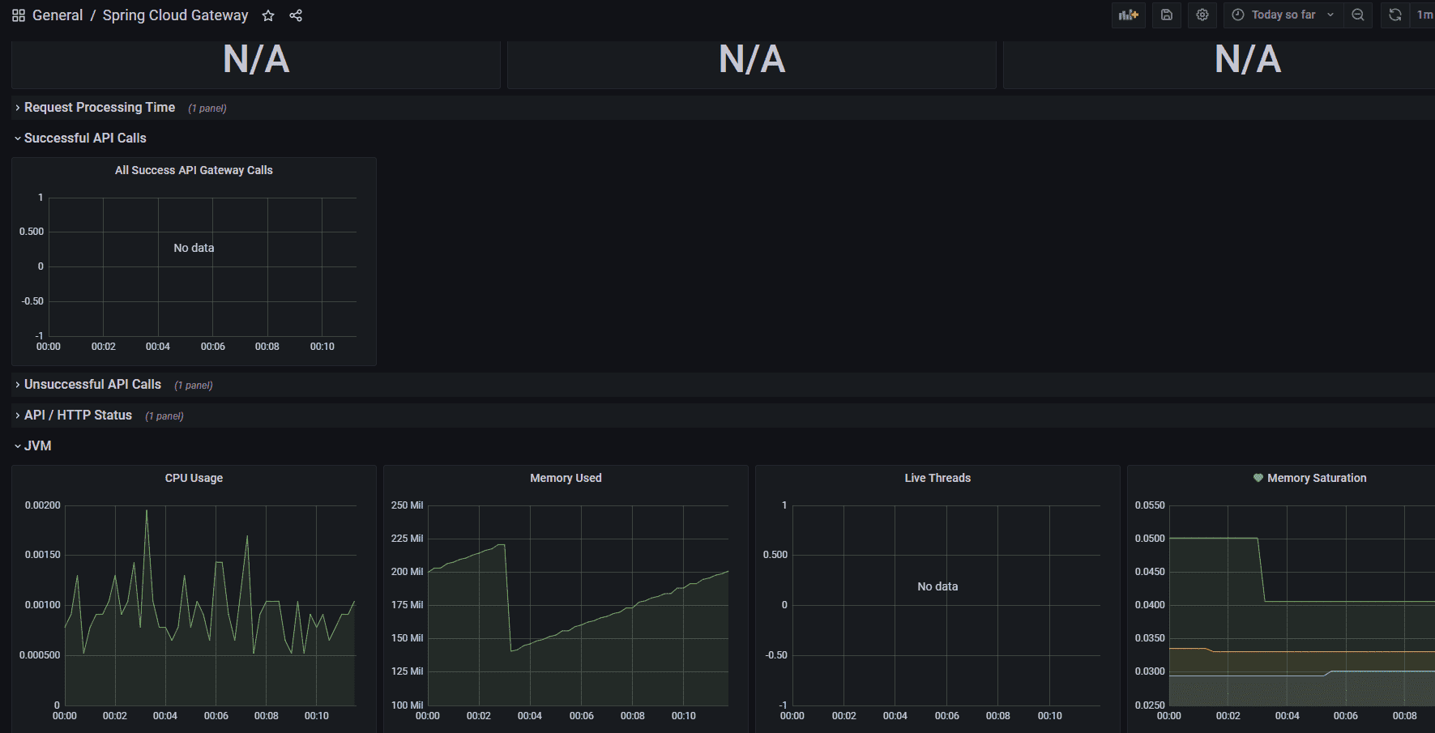Open the Memory Saturation panel title menu

(x=1317, y=478)
